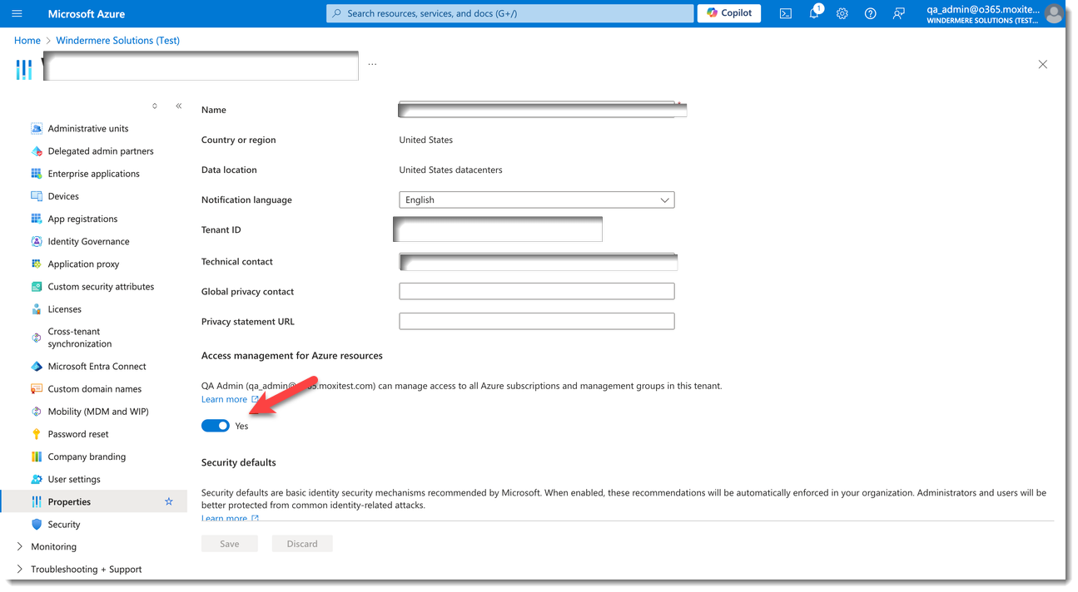Click the Custom domain names icon
Screen dimensions: 1078x592
coord(37,388)
